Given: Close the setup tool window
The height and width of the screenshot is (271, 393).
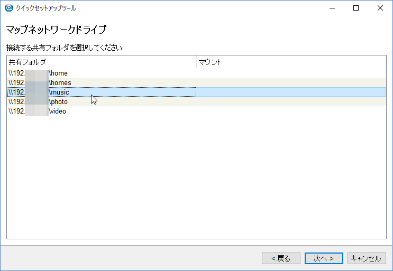Looking at the screenshot, I should 380,8.
